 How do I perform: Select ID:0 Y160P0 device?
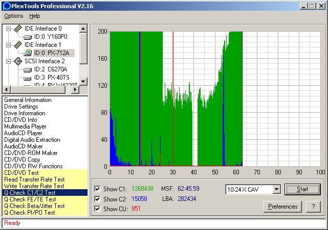[x=51, y=37]
